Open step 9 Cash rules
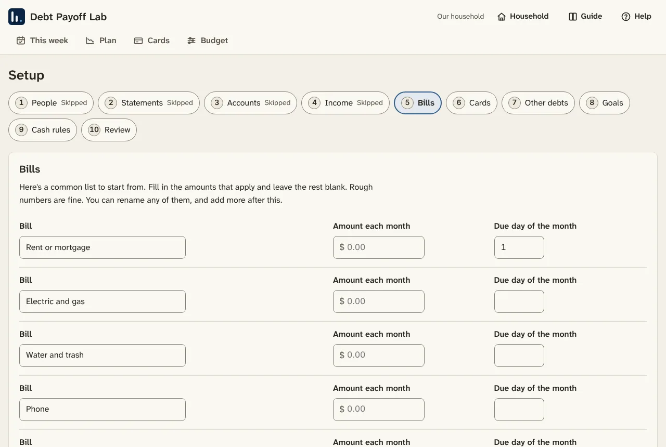Screen dimensions: 666x447 coord(43,130)
